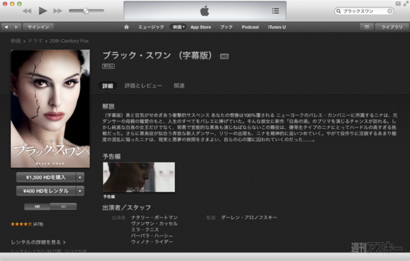Expand the rental button dropdown arrow
Screen dimensions: 410x261
point(80,191)
